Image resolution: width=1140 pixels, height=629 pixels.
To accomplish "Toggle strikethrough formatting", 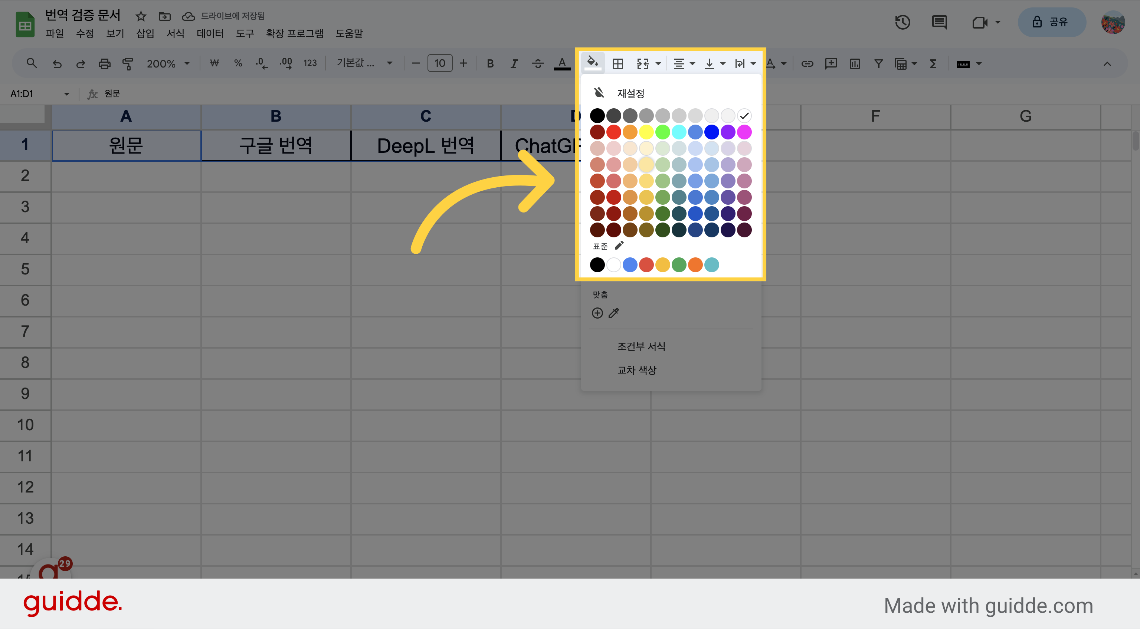I will tap(538, 64).
